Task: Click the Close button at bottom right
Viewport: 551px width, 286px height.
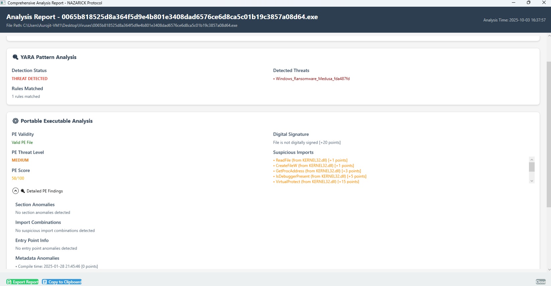Action: point(540,282)
